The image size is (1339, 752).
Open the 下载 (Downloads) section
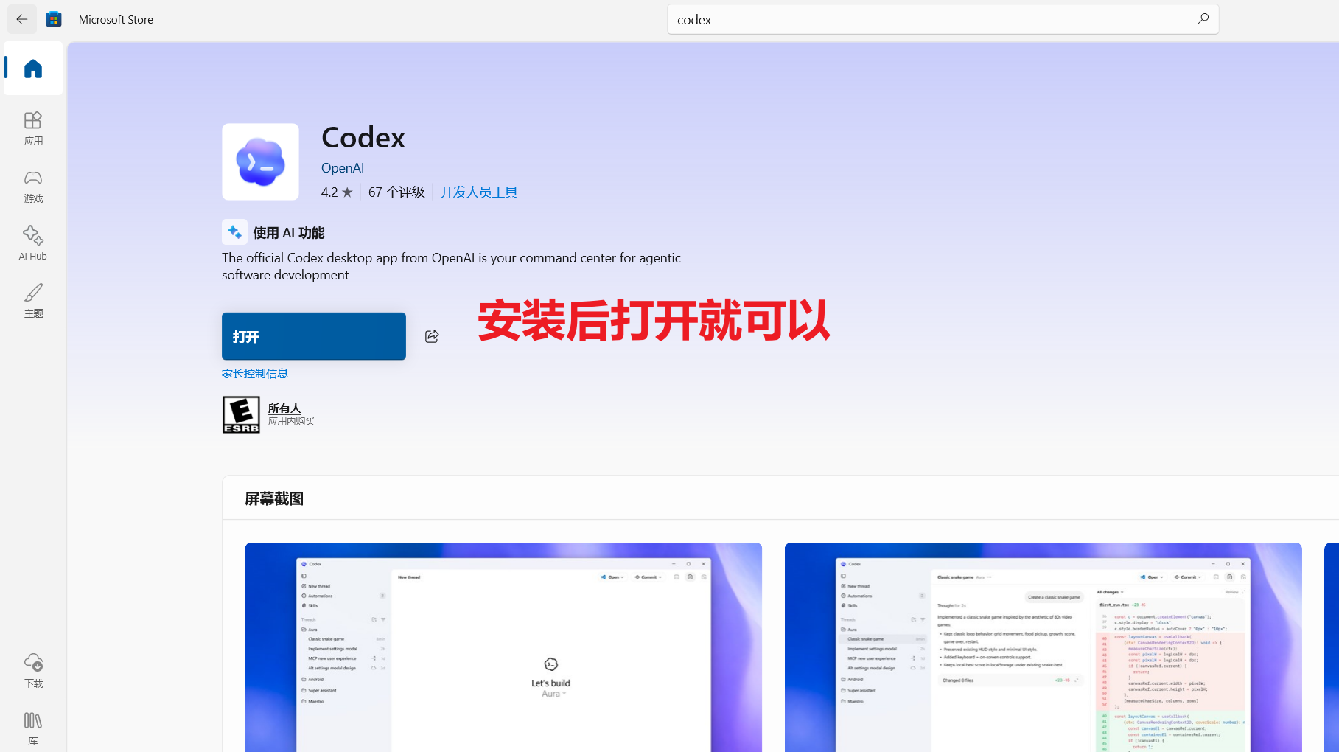(x=33, y=670)
